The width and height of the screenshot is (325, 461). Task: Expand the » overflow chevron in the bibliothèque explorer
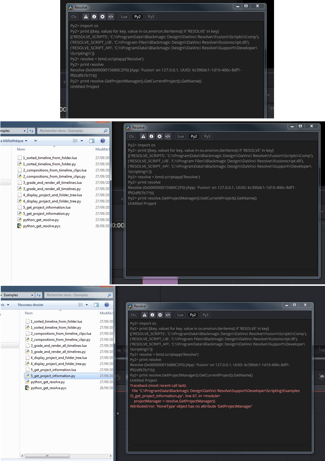click(x=35, y=141)
